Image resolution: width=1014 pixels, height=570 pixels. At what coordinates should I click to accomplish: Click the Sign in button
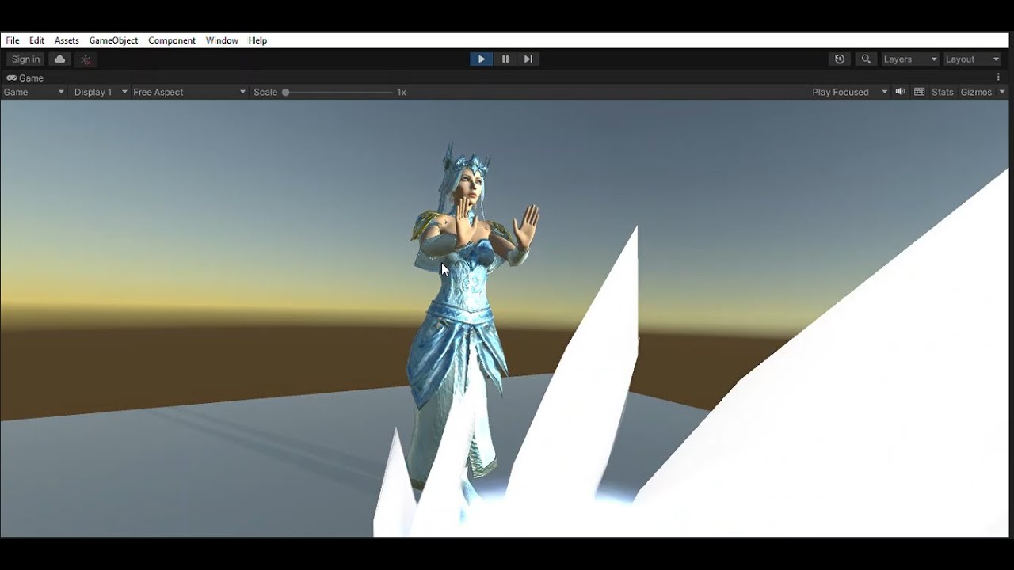[x=25, y=59]
